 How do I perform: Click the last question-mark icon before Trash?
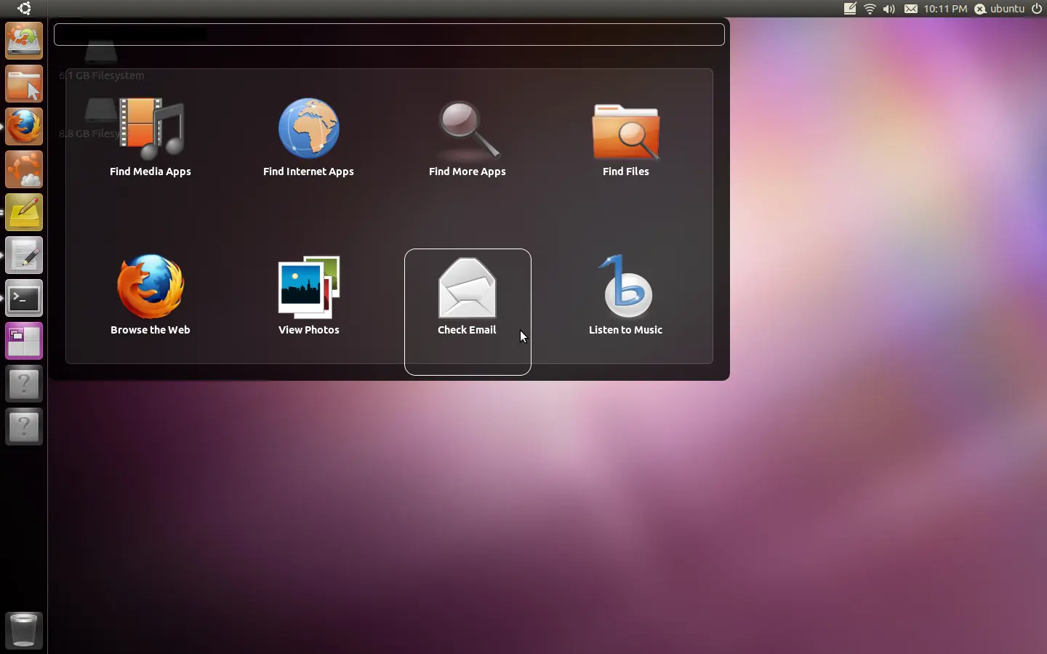24,427
